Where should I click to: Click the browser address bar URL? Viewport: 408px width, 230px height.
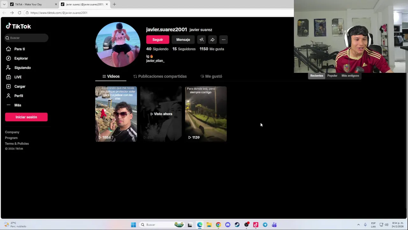(x=59, y=13)
